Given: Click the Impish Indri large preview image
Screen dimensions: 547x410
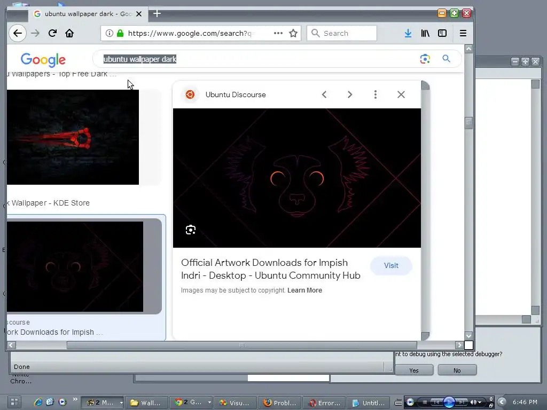Looking at the screenshot, I should click(x=297, y=178).
